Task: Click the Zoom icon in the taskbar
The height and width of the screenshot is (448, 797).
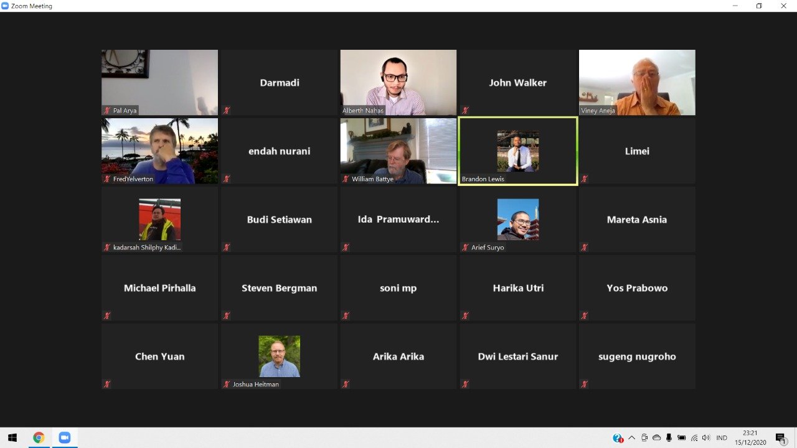Action: [x=65, y=437]
